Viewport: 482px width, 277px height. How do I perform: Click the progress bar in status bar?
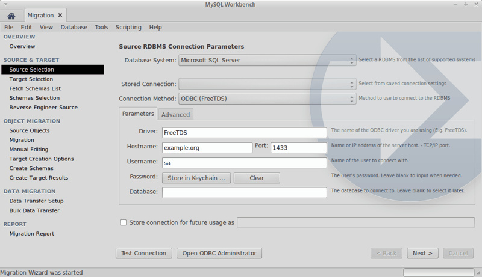(438, 272)
